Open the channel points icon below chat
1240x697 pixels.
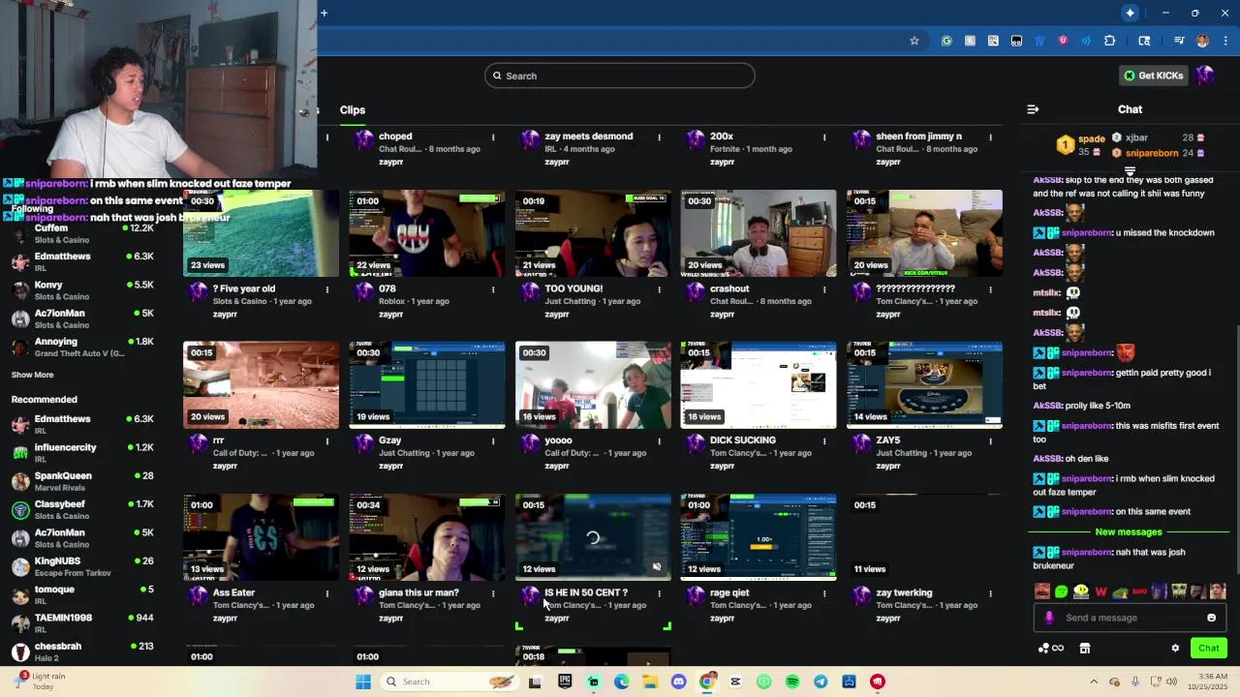1050,649
